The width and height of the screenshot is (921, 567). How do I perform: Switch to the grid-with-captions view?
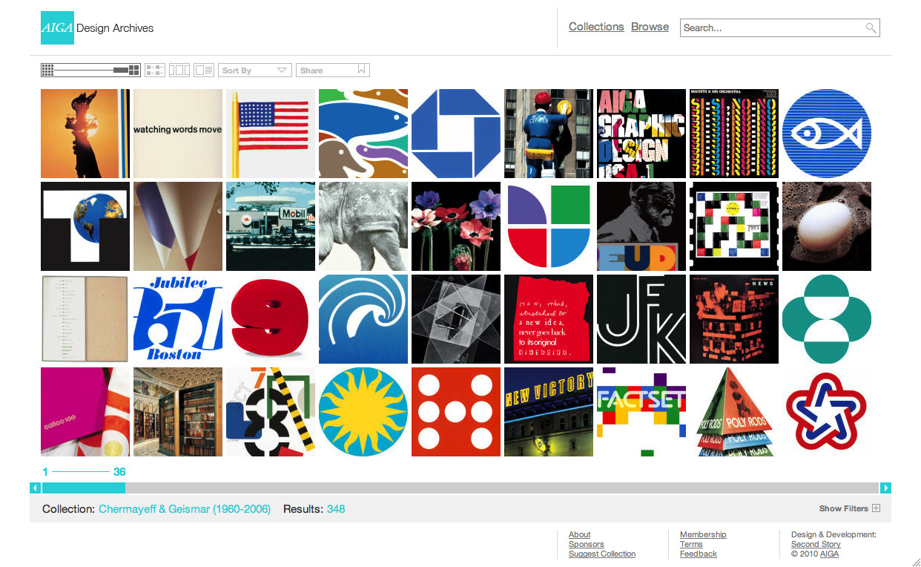click(x=155, y=70)
